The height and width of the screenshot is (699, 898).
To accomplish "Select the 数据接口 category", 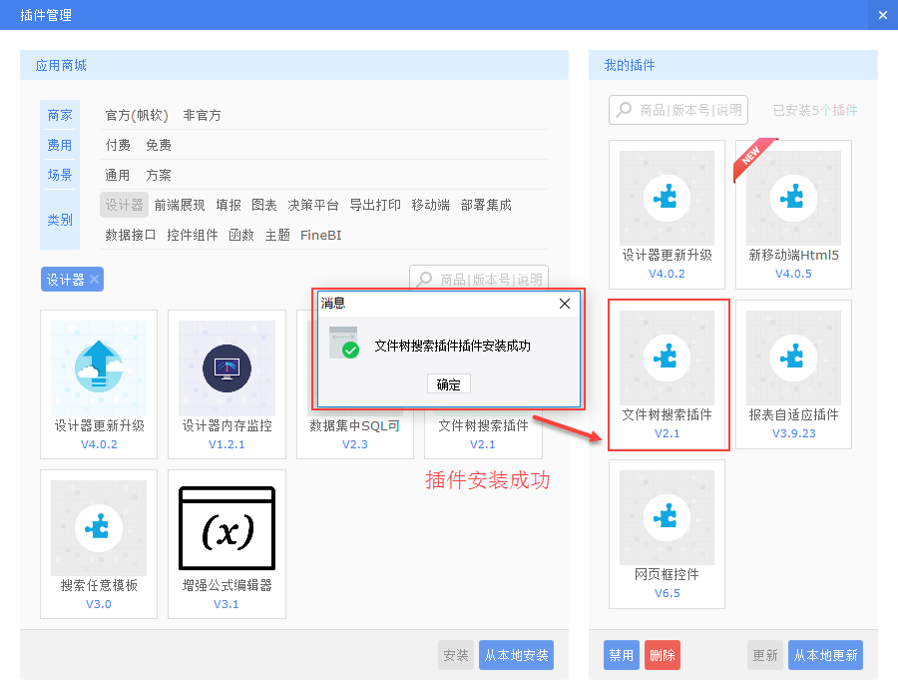I will [130, 235].
